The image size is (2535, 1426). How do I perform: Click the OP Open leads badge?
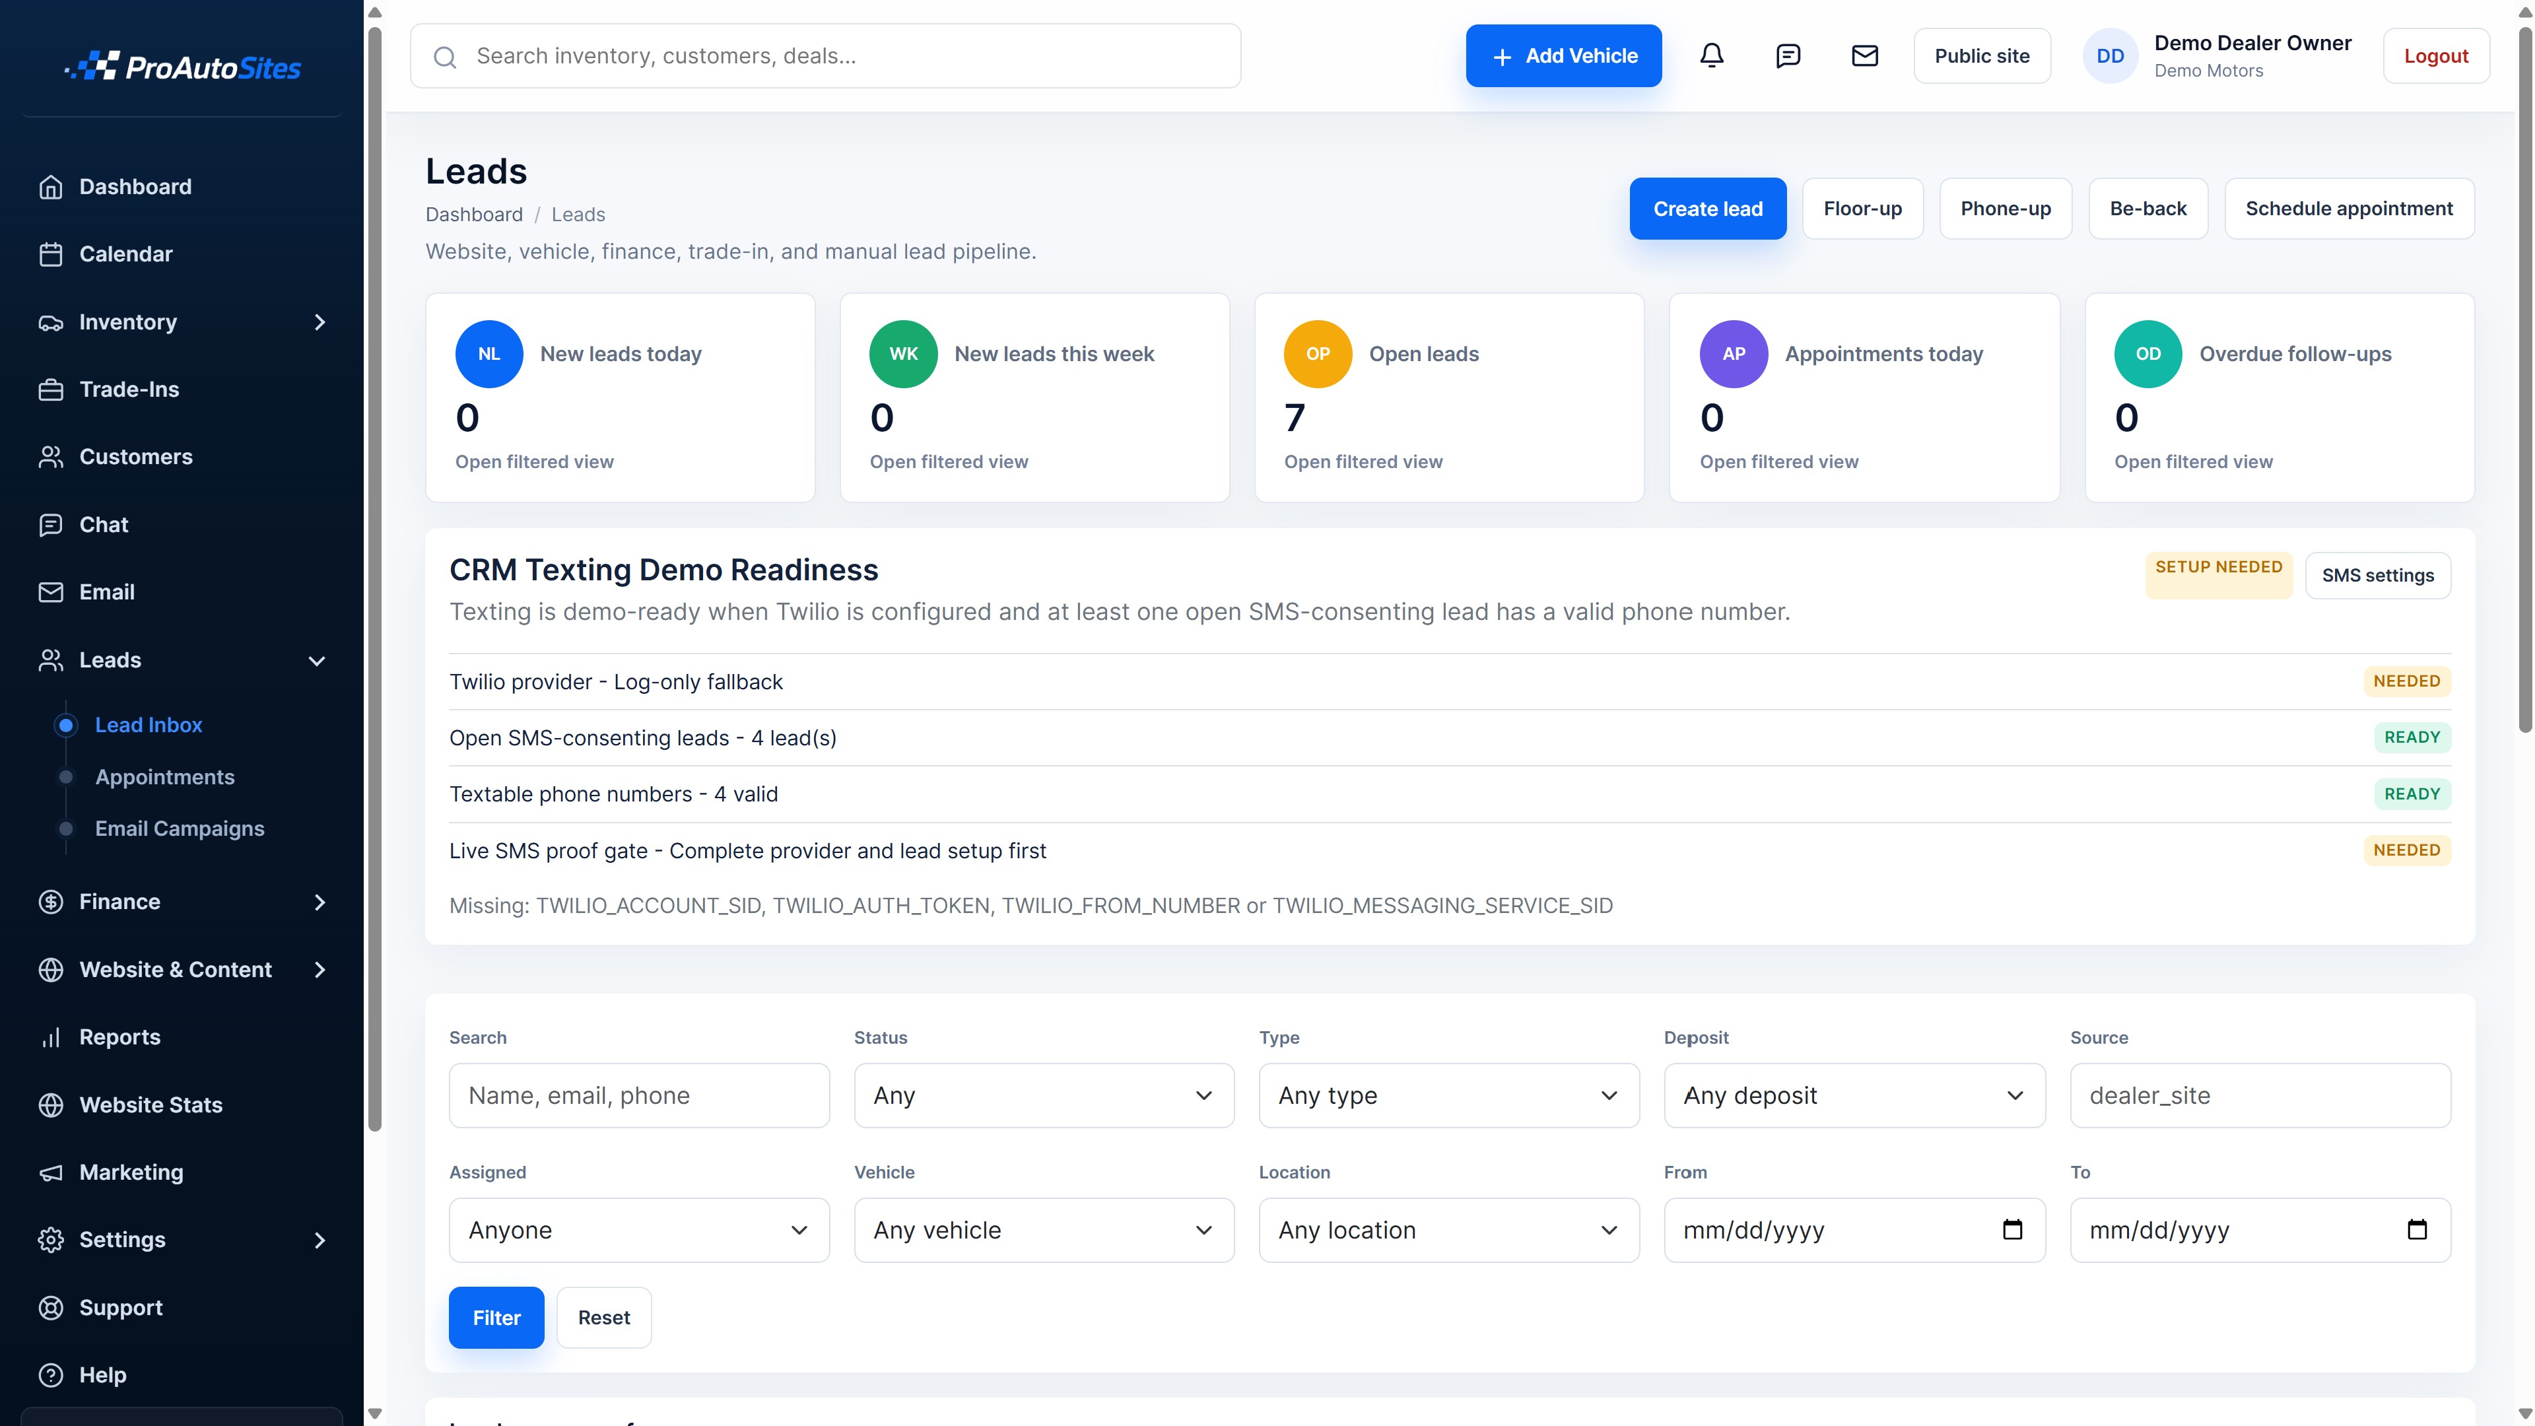click(1318, 355)
